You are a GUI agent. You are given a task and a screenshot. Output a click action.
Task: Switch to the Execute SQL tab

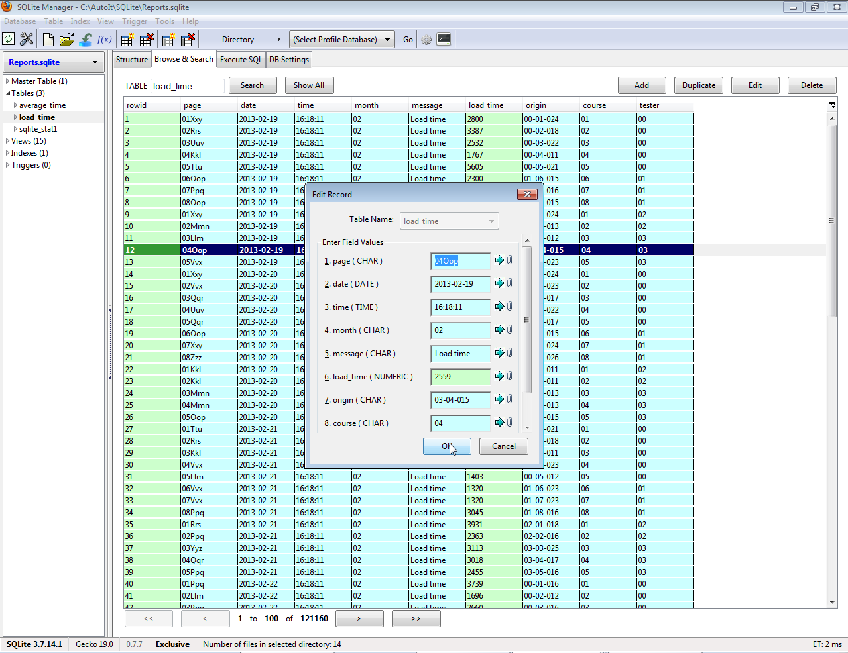pos(241,60)
